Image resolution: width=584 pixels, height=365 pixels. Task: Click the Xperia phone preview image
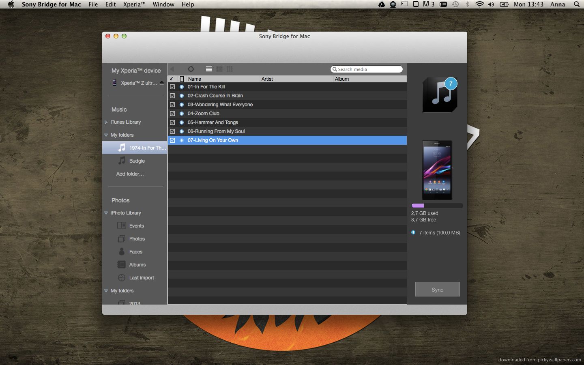point(437,170)
